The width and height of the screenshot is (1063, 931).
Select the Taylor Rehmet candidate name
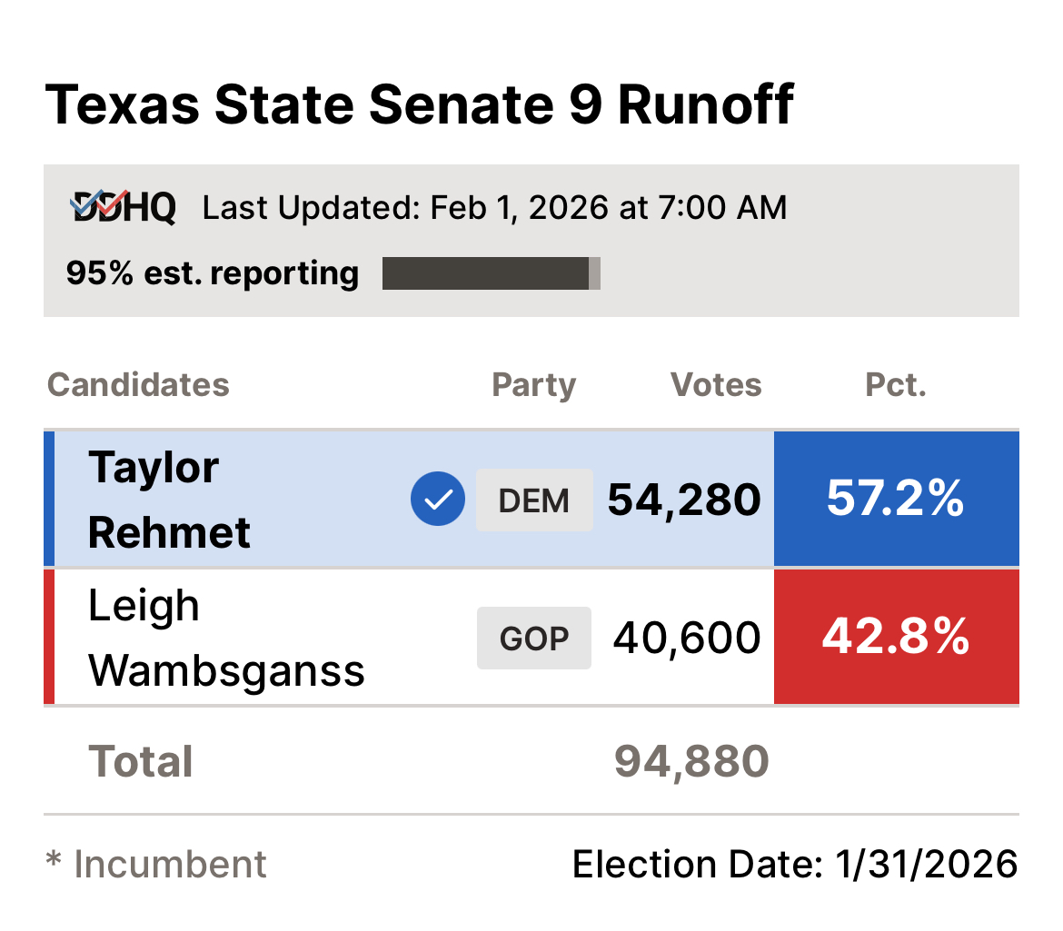168,500
